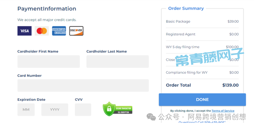
Task: Select the MM expiration month field
Action: point(26,110)
